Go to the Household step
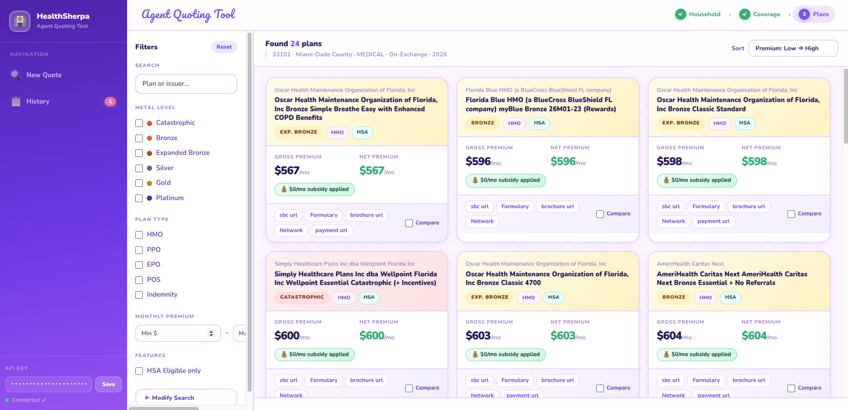 point(698,14)
